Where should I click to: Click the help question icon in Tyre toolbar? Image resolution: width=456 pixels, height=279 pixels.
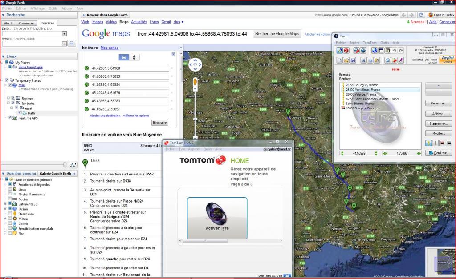coord(388,51)
